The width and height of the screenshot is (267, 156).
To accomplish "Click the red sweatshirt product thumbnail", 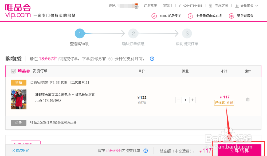I will pos(19,99).
